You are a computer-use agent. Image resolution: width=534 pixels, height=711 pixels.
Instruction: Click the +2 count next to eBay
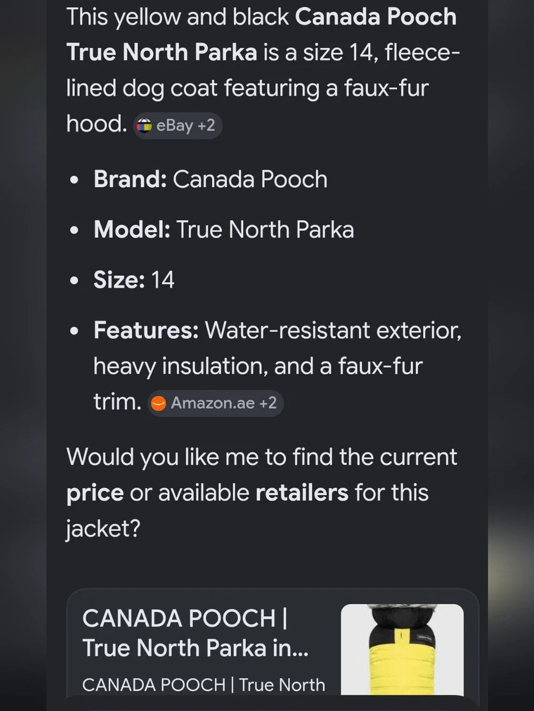pos(206,126)
